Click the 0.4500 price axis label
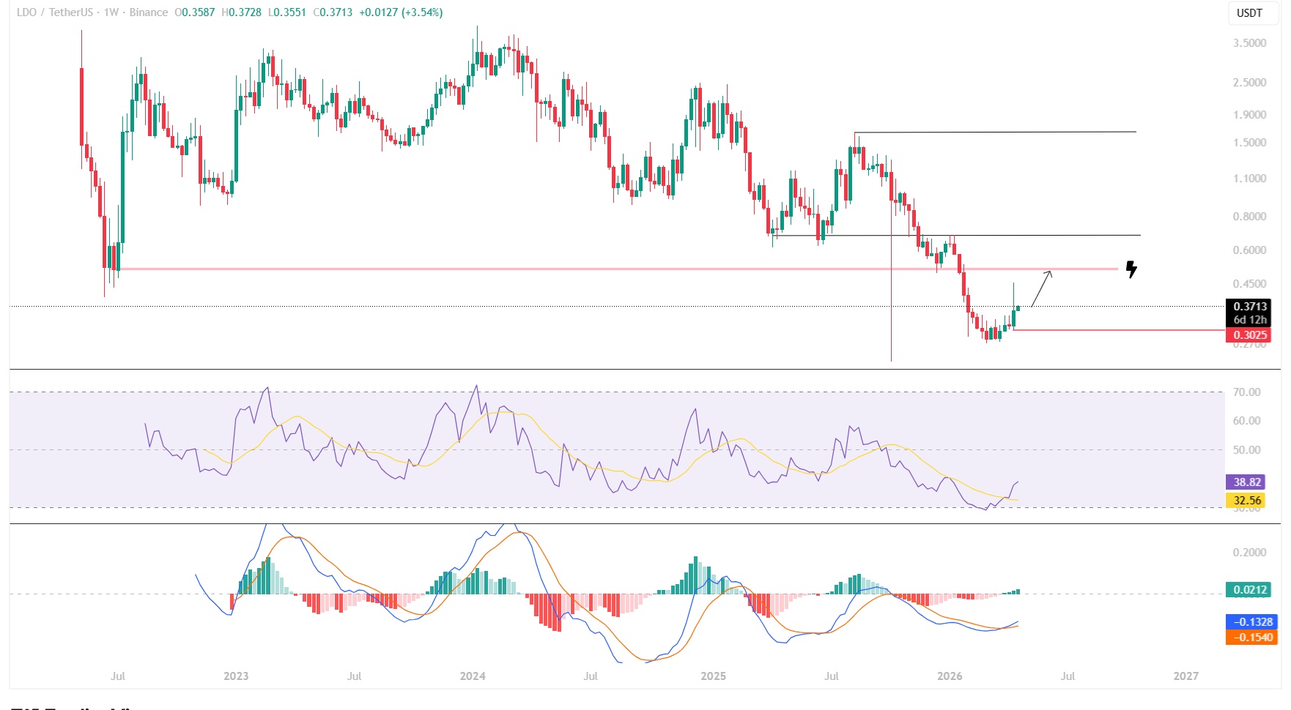Viewport: 1291px width, 710px height. tap(1249, 284)
